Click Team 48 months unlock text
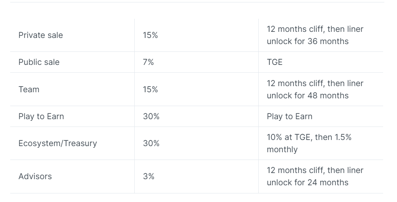 click(315, 89)
